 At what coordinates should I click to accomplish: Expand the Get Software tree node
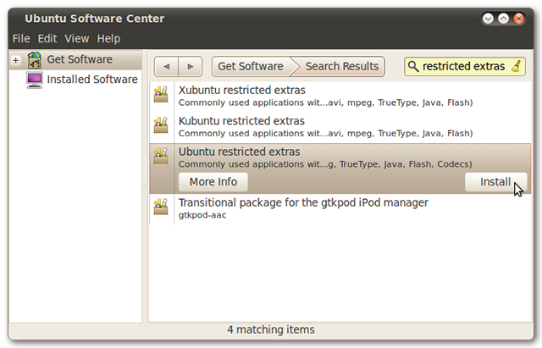(15, 60)
